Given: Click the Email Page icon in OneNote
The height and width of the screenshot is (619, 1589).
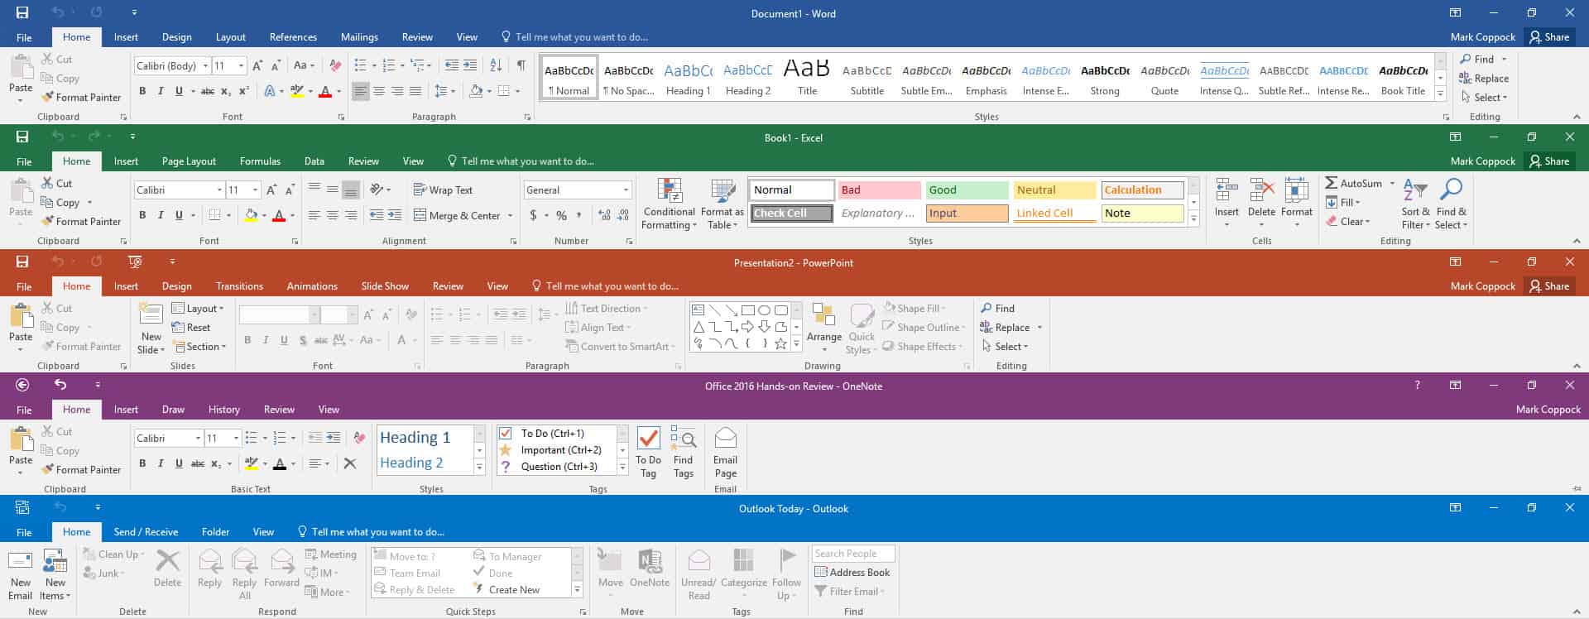Looking at the screenshot, I should point(725,439).
